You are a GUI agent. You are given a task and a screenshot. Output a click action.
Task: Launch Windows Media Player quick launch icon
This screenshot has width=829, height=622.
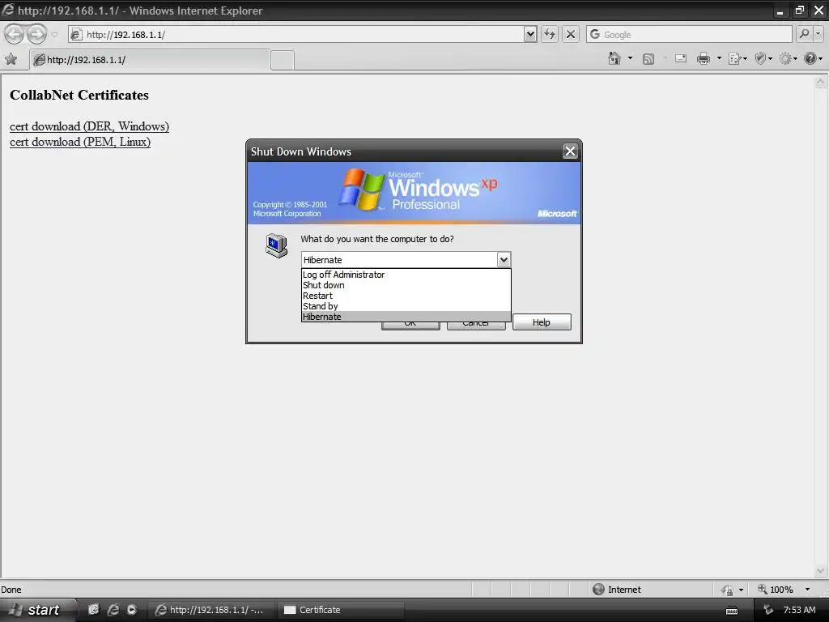coord(132,610)
